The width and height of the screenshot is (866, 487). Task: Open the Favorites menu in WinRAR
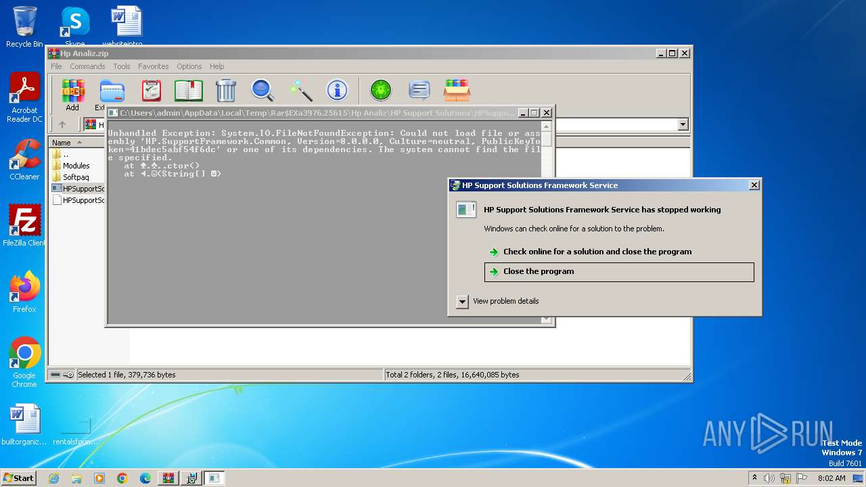(154, 66)
